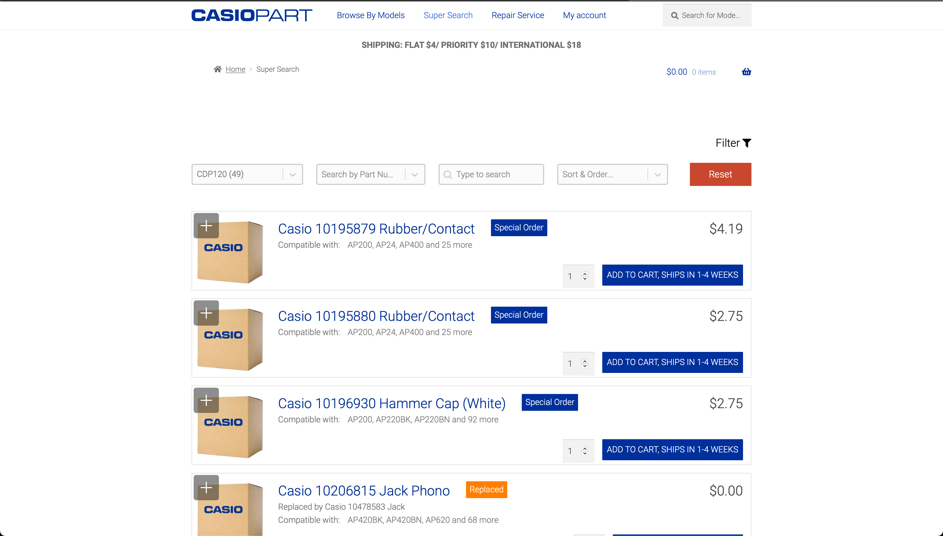Click Casio 10195879 box thumbnail
Image resolution: width=943 pixels, height=536 pixels.
pos(230,252)
